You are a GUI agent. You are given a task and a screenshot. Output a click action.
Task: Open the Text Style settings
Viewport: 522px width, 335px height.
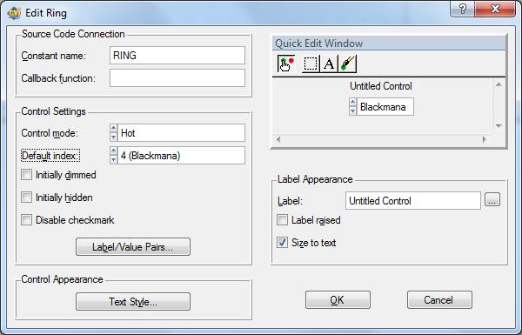point(133,302)
